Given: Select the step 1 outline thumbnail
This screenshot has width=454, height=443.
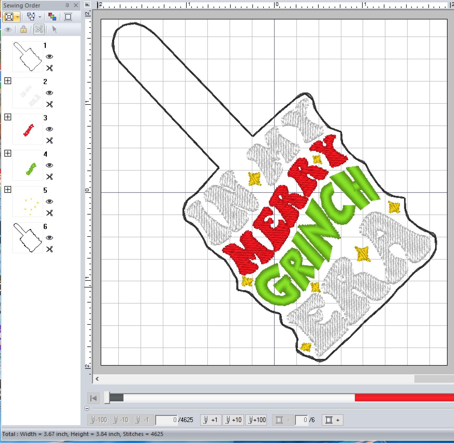Looking at the screenshot, I should 28,57.
